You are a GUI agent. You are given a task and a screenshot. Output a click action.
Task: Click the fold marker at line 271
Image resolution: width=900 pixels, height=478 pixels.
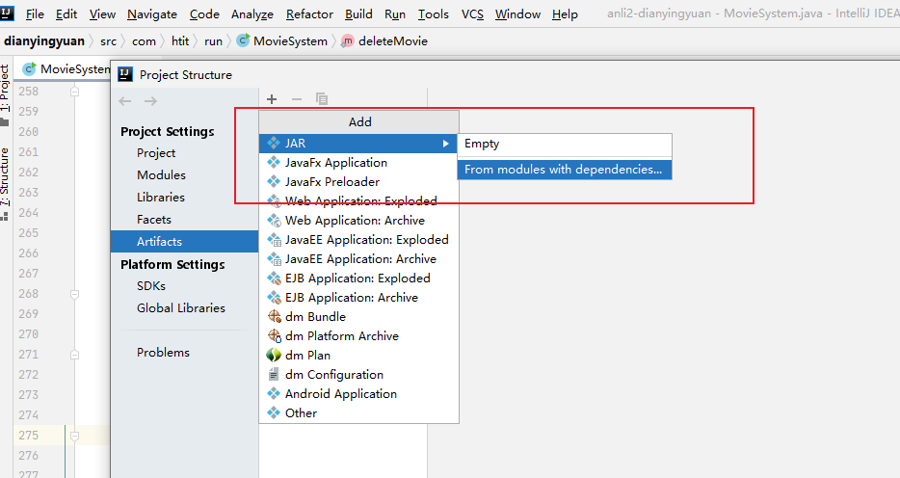click(74, 355)
